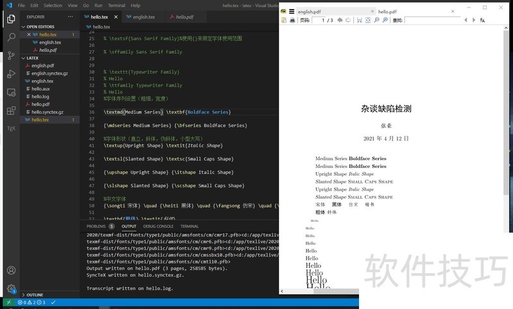Expand the OUTLINE section
The width and height of the screenshot is (513, 309).
click(x=35, y=295)
